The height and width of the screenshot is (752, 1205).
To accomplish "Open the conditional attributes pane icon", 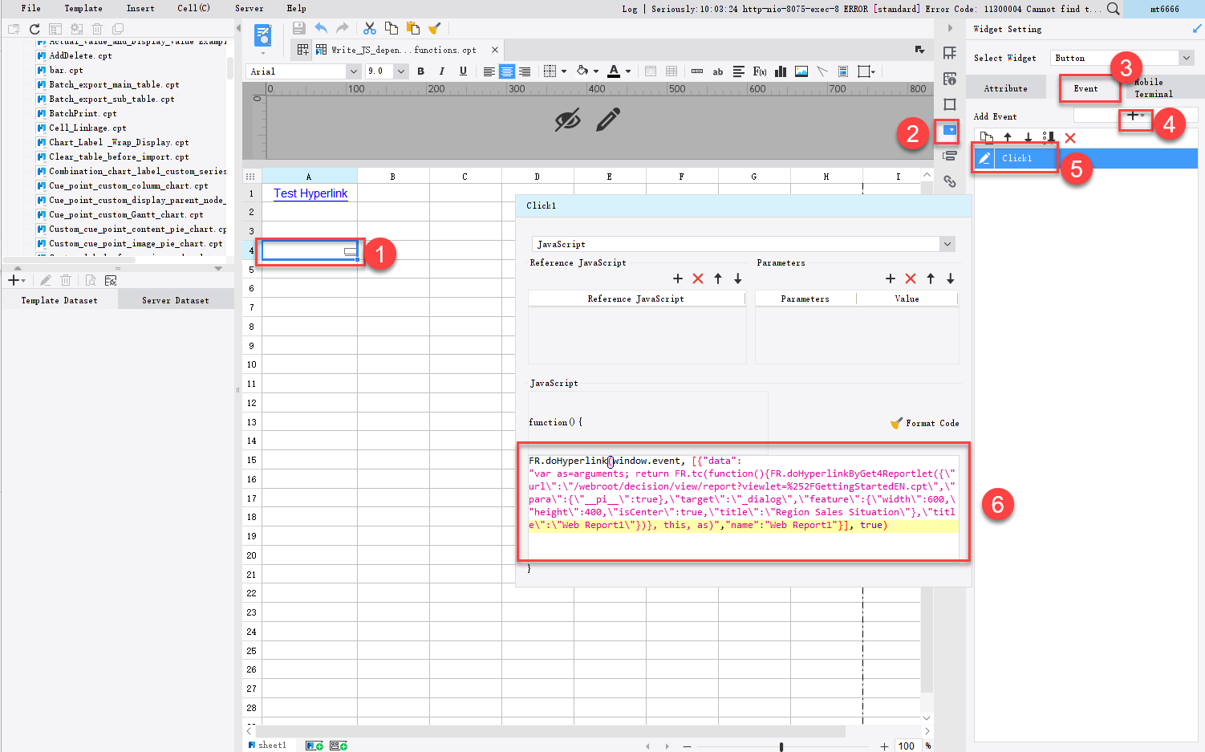I will click(950, 156).
